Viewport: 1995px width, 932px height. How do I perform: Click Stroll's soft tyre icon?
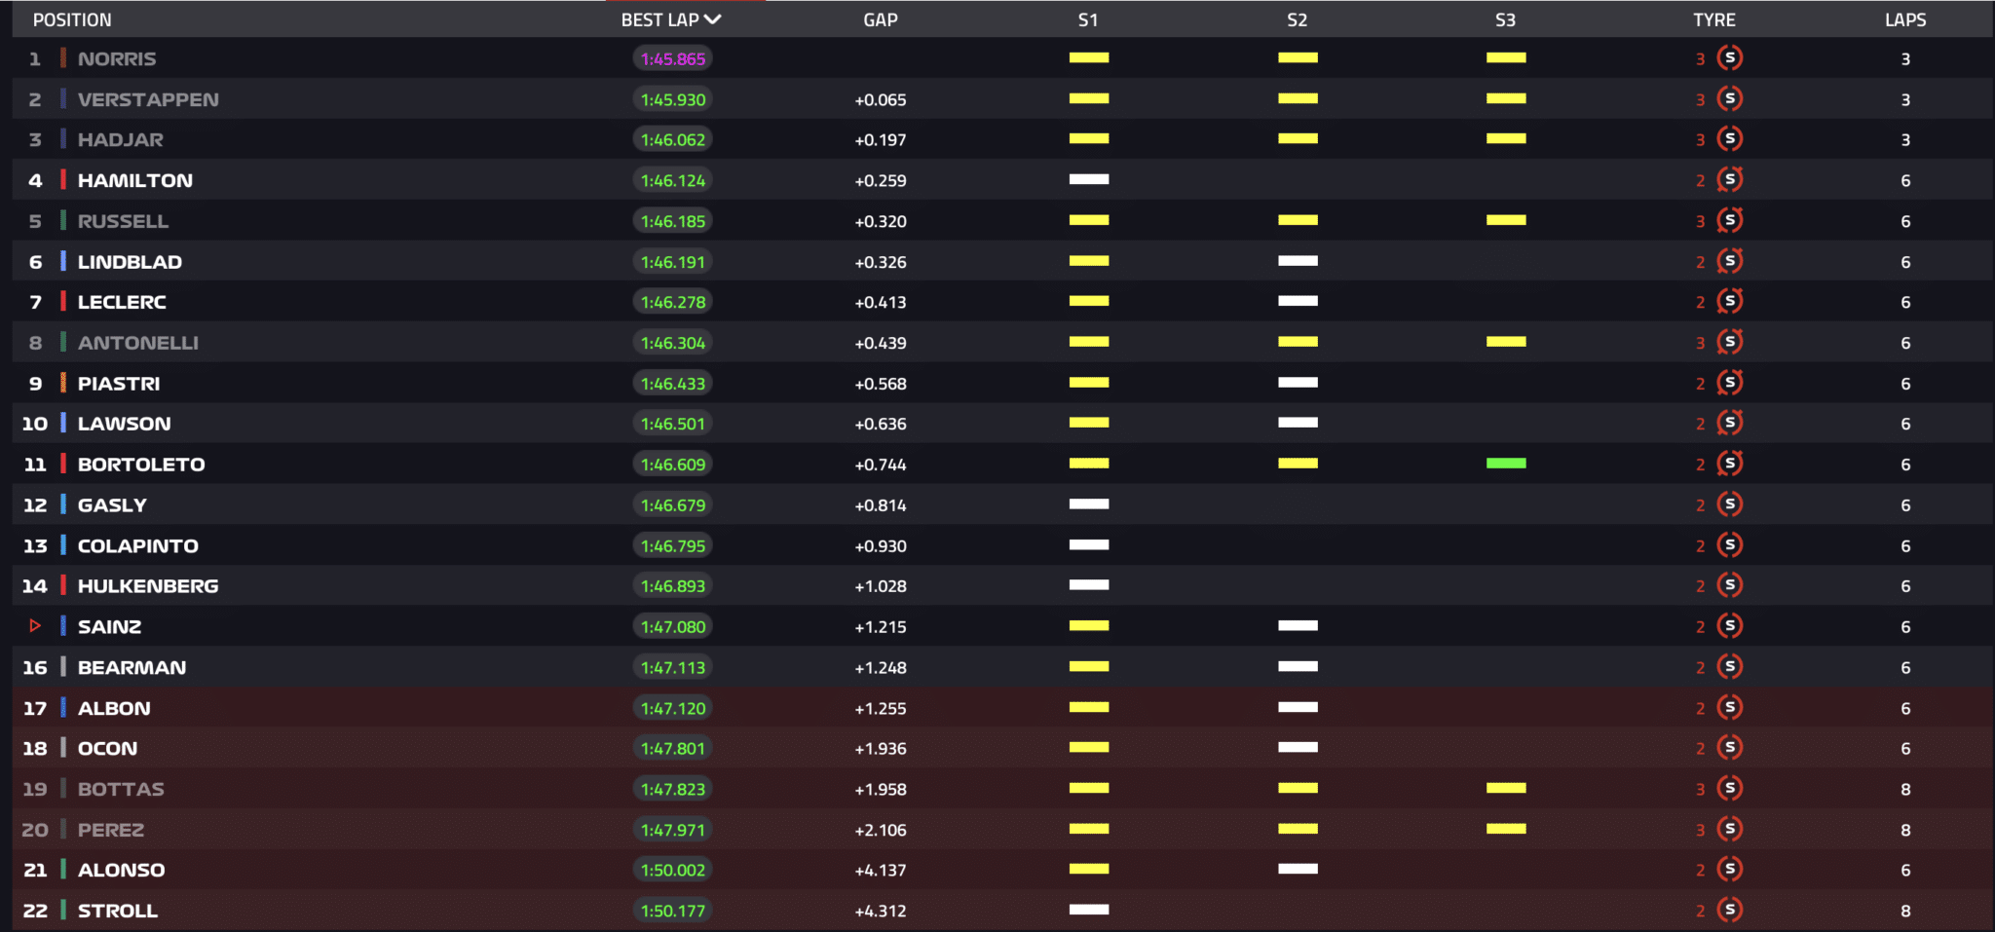click(1730, 911)
